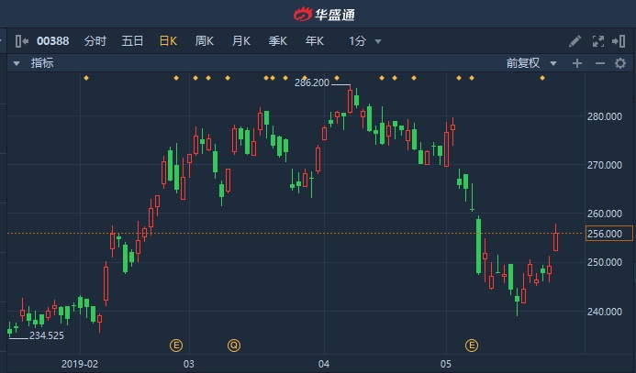Click the fullscreen expand icon

pyautogui.click(x=597, y=41)
